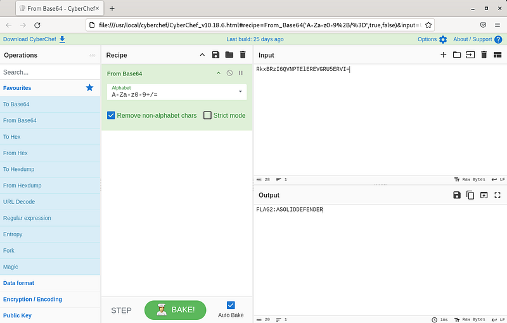Save the current recipe
The width and height of the screenshot is (507, 323).
tap(215, 55)
